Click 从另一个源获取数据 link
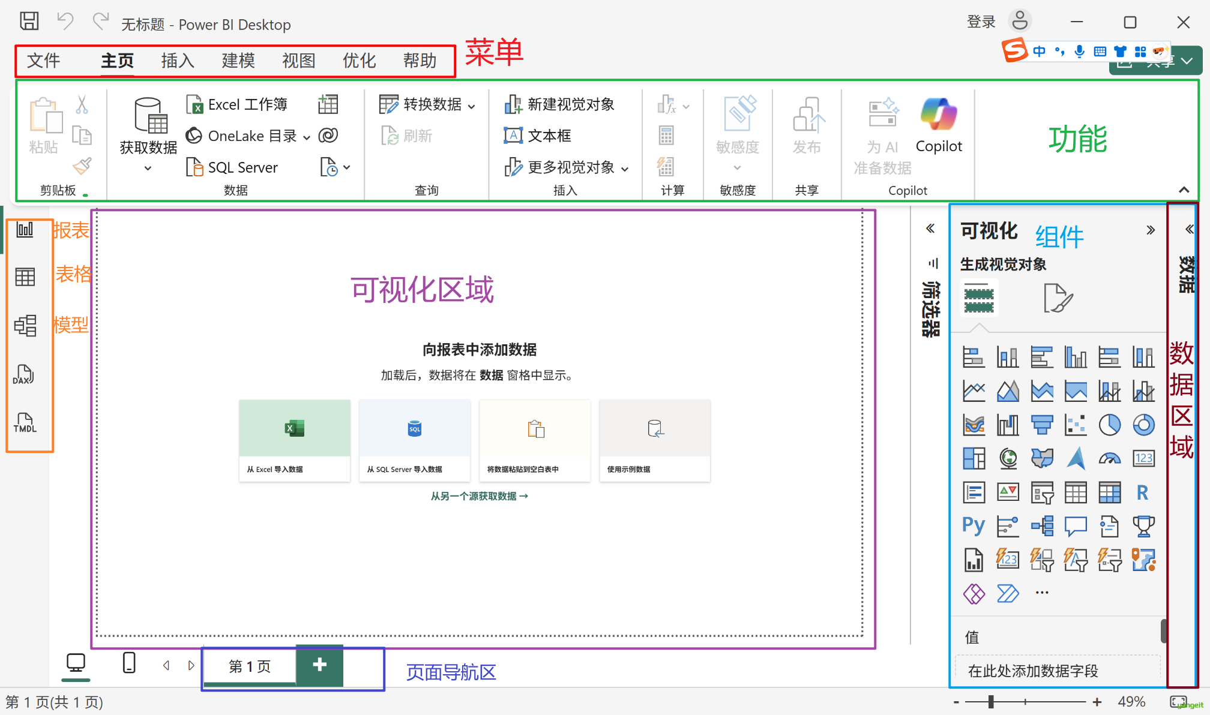This screenshot has width=1210, height=715. [479, 496]
